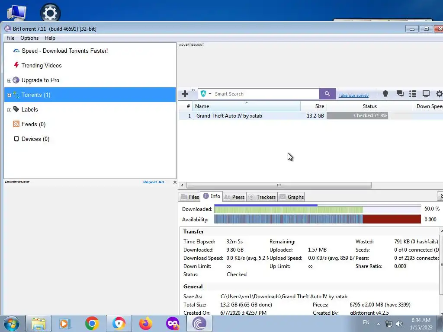The height and width of the screenshot is (332, 443).
Task: Open the Help menu
Action: (50, 38)
